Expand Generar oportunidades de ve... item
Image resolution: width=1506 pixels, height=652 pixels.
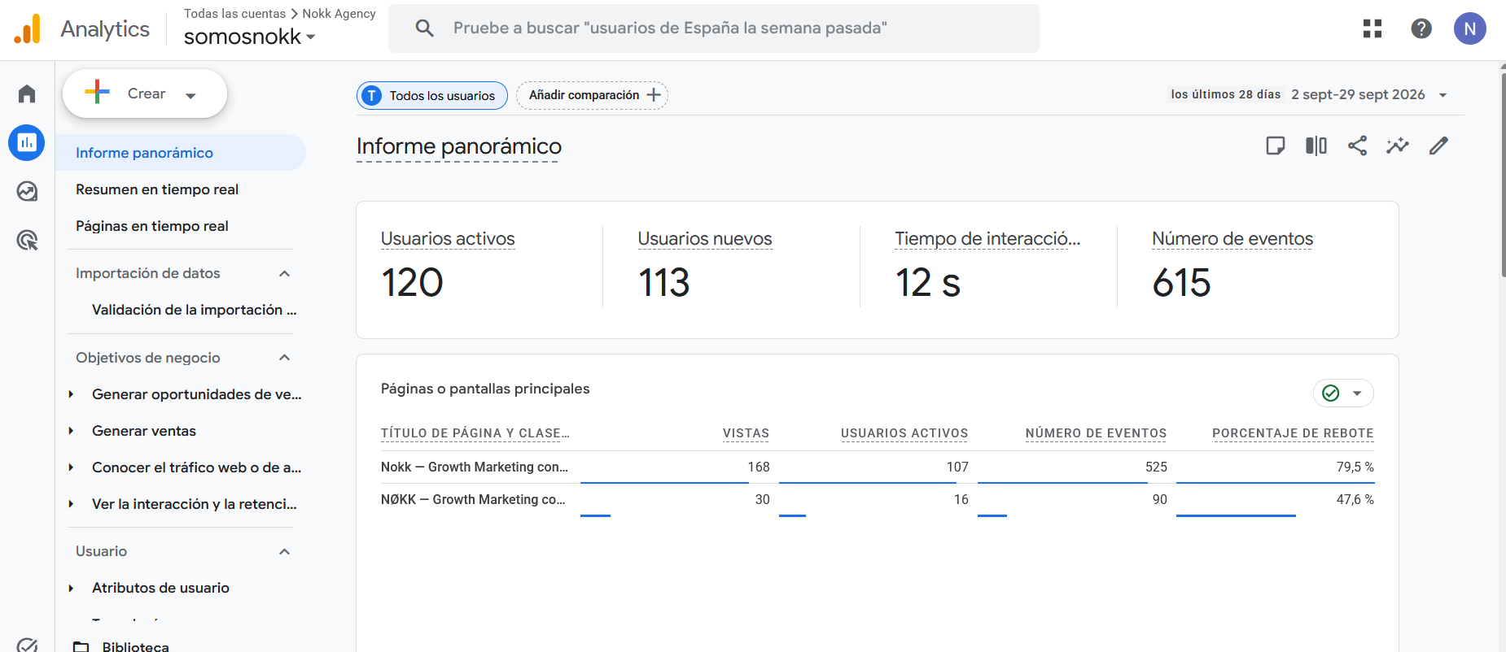coord(71,394)
